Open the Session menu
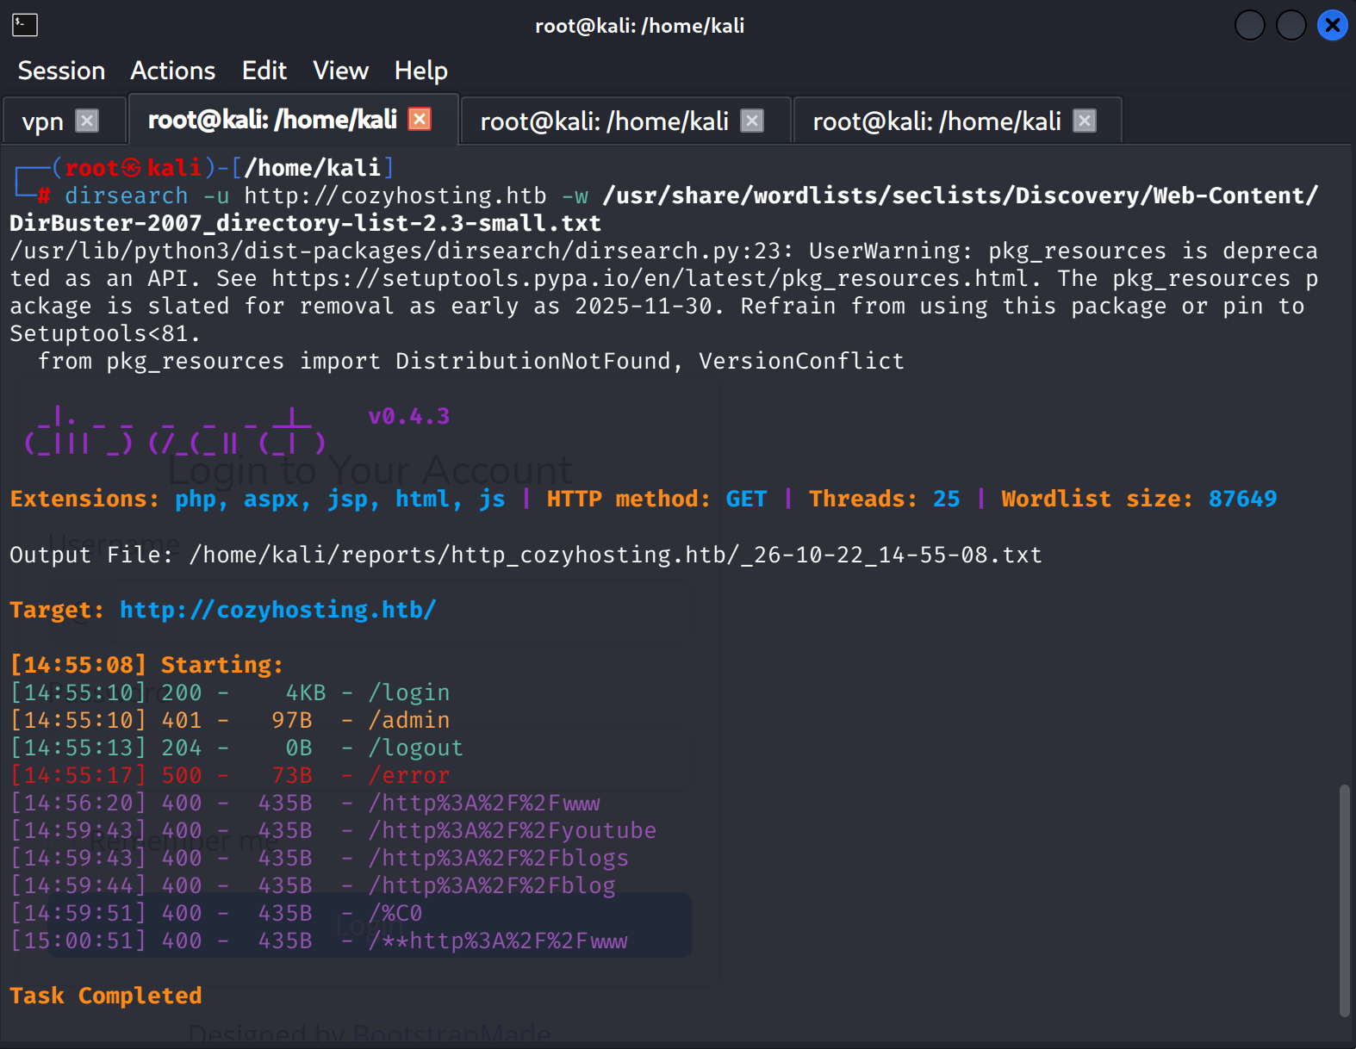The image size is (1356, 1049). [x=61, y=71]
